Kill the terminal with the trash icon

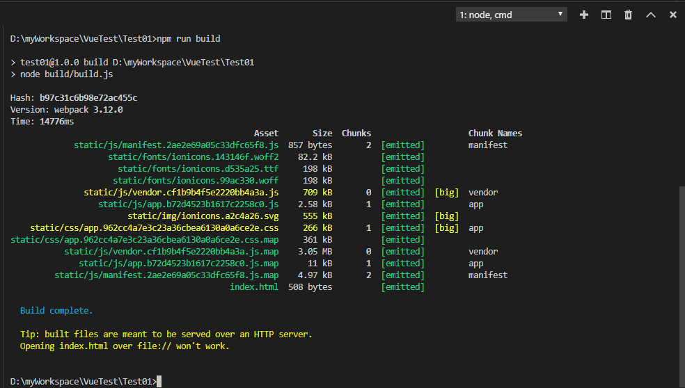point(628,15)
